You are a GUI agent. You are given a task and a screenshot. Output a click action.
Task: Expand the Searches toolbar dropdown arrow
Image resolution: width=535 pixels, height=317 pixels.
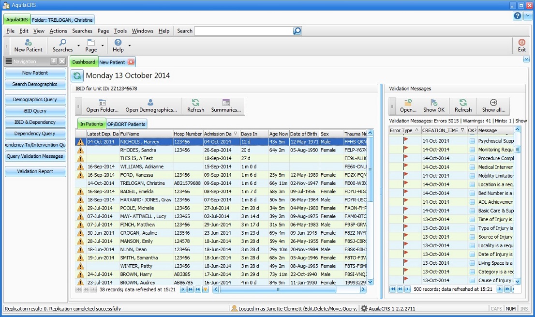(x=78, y=46)
